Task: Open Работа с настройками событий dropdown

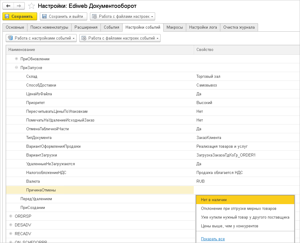Action: coord(41,38)
